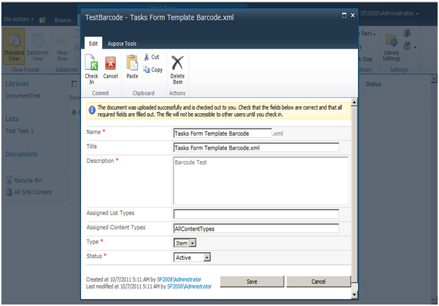The height and width of the screenshot is (306, 439).
Task: Click the green add document plus icon
Action: pos(74,112)
